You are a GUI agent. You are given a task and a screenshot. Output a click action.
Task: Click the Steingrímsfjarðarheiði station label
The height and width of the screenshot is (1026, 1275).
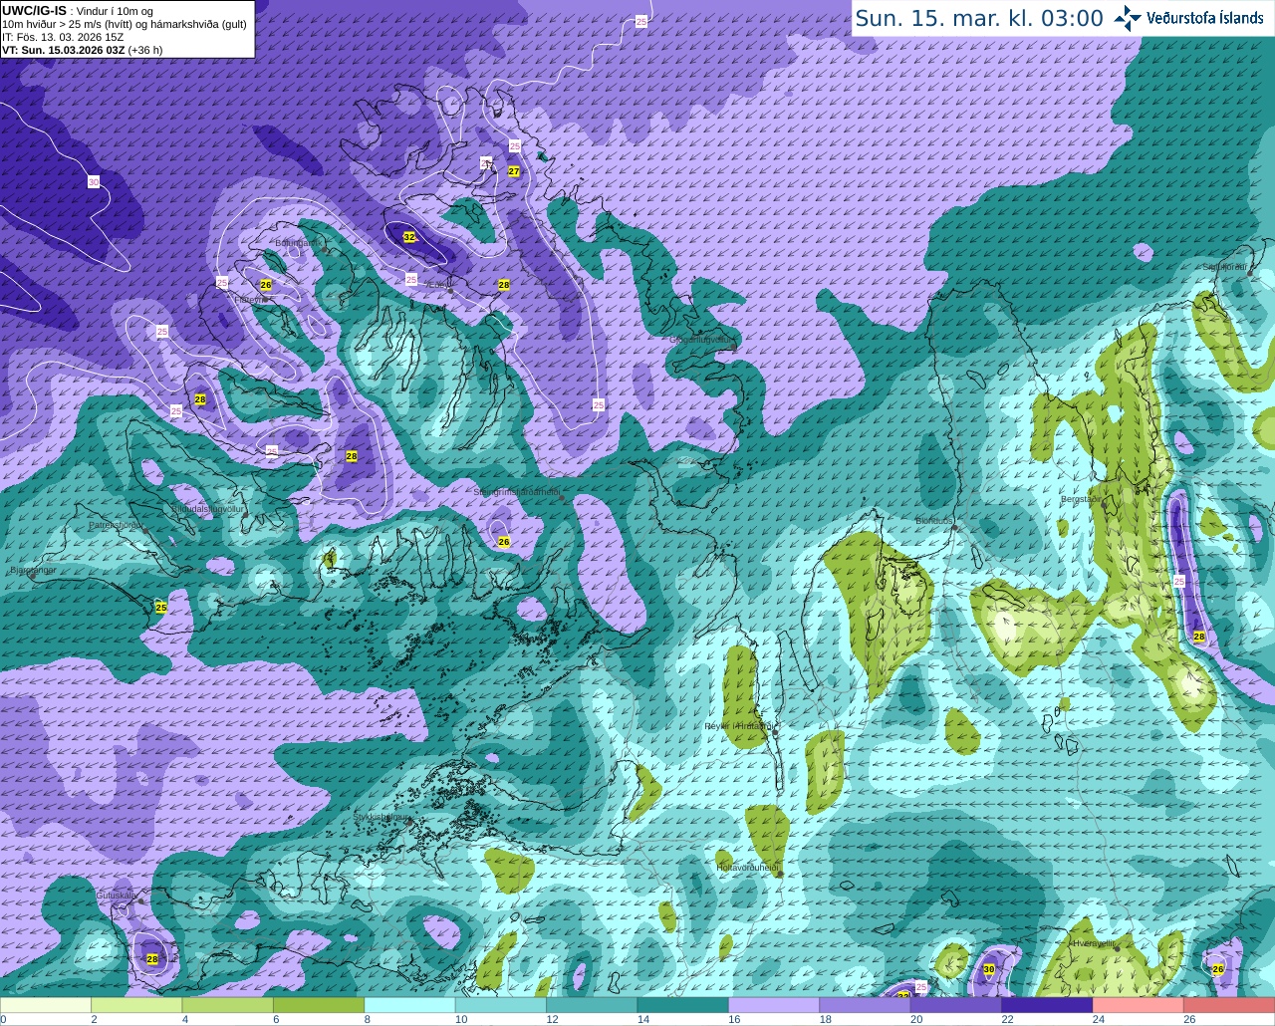coord(517,492)
